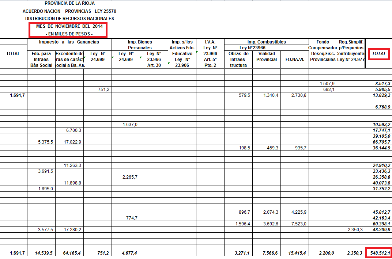Image resolution: width=392 pixels, height=259 pixels.
Task: Select the 'Impuesto a las Ganancias' header
Action: [69, 42]
